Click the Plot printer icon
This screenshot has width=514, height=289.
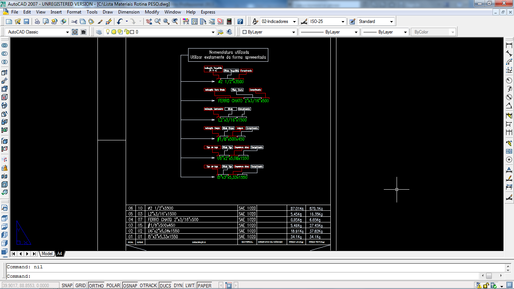tap(37, 21)
